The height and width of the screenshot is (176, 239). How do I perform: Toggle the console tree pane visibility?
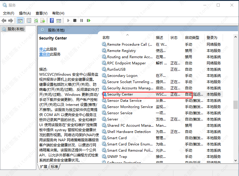coord(20,20)
